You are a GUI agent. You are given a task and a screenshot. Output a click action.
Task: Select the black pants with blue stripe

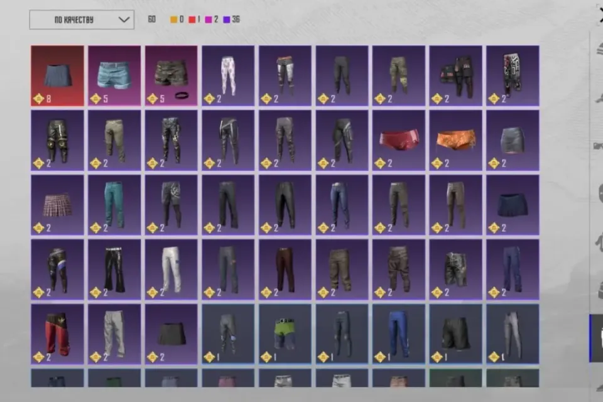click(x=57, y=269)
